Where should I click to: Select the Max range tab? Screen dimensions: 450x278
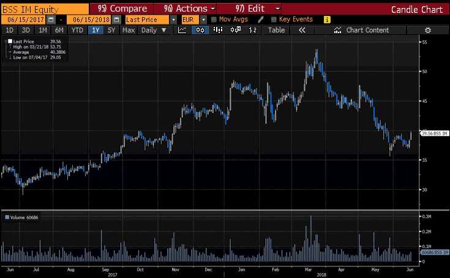point(129,30)
